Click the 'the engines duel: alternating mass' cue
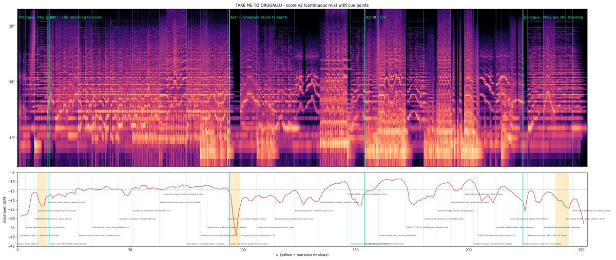616x260 pixels. point(470,203)
